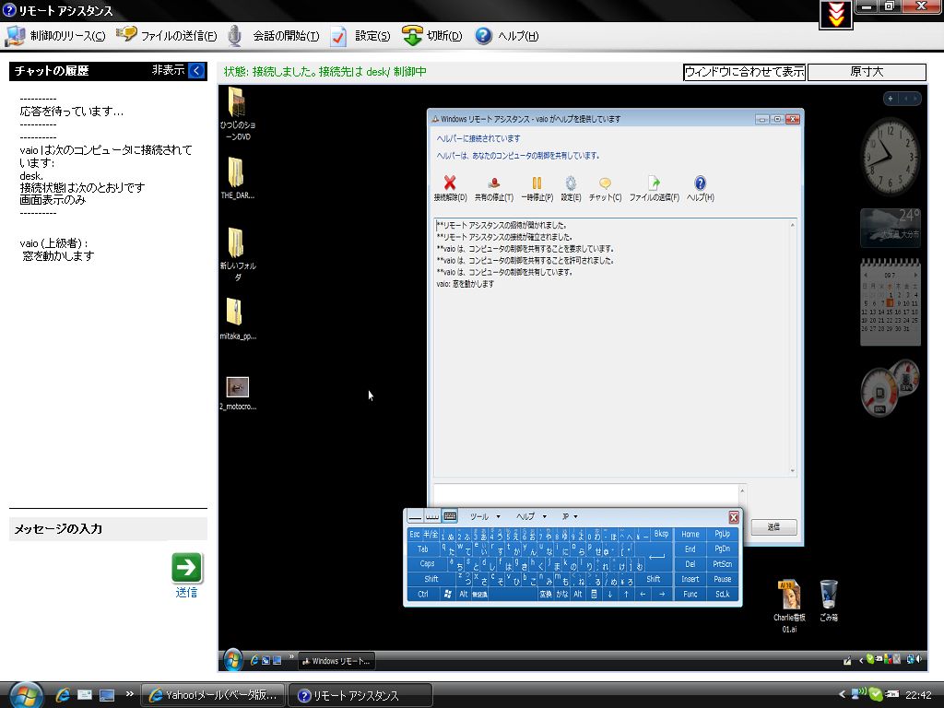The image size is (944, 708).
Task: Click the remote desktop's Start orb
Action: 233,660
